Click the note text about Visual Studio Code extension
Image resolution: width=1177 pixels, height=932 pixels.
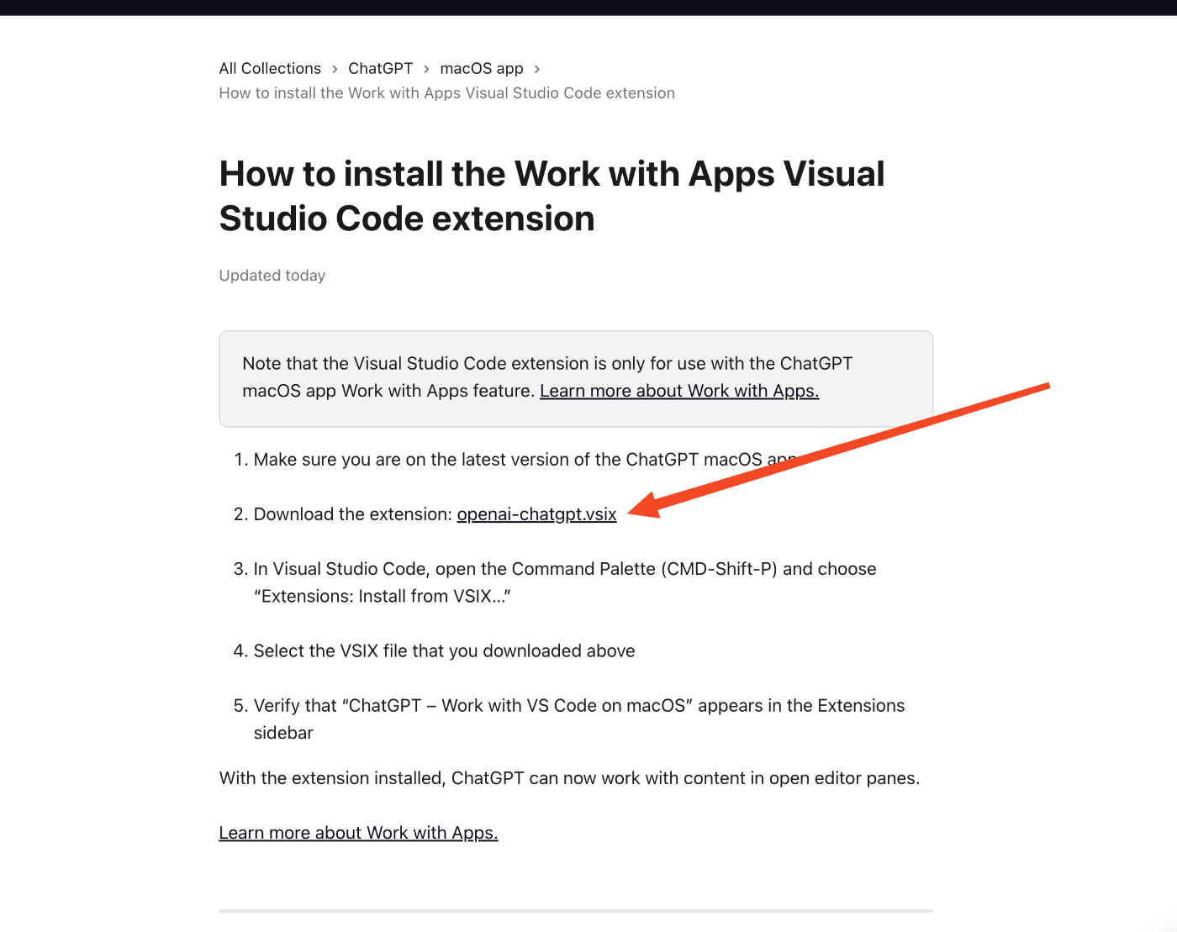click(x=547, y=377)
